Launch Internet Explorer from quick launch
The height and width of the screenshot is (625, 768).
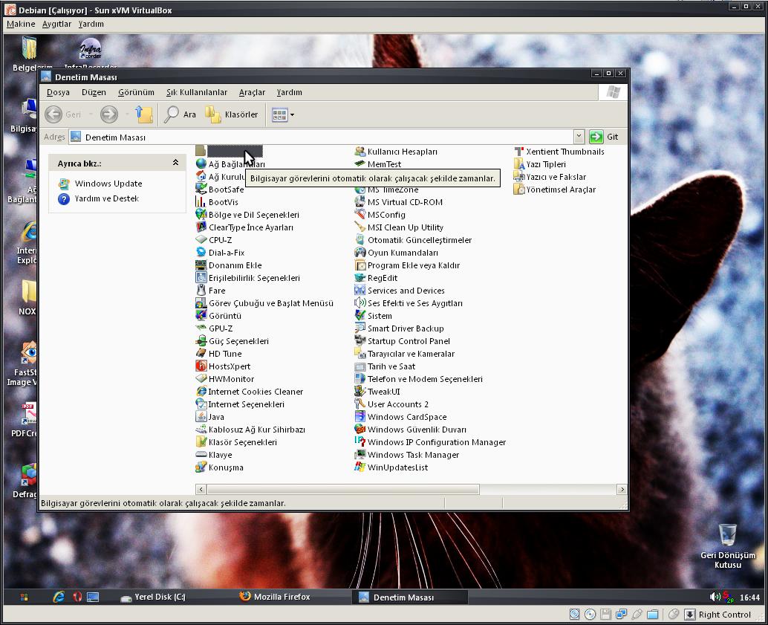point(59,597)
